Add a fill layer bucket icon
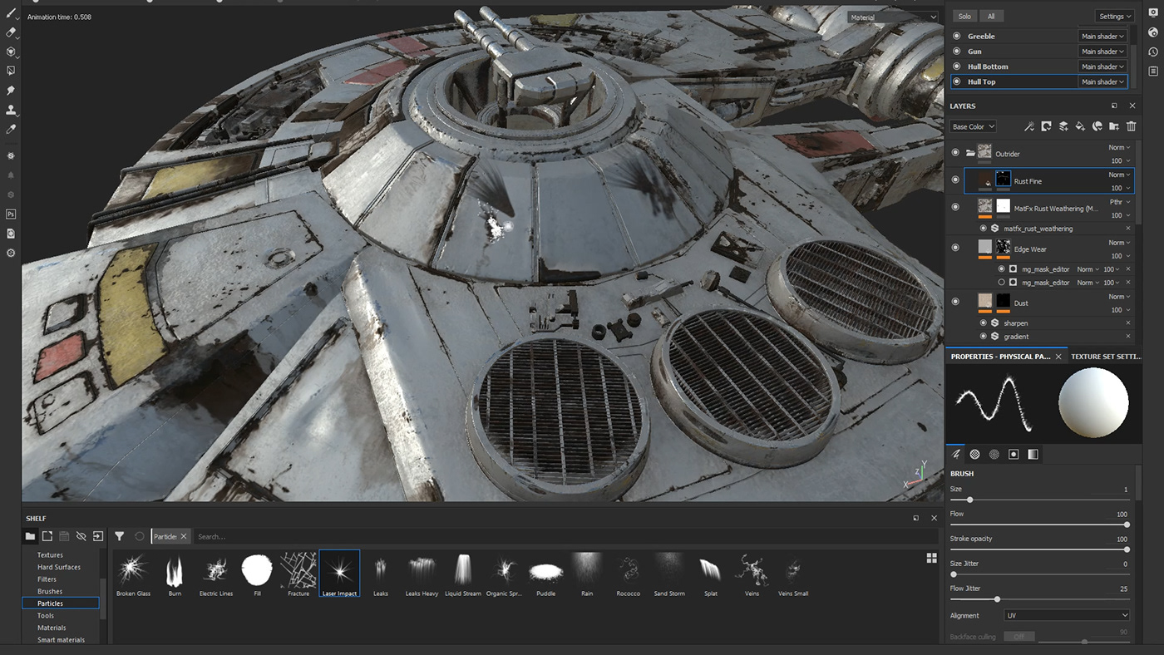The height and width of the screenshot is (655, 1164). 1080,126
